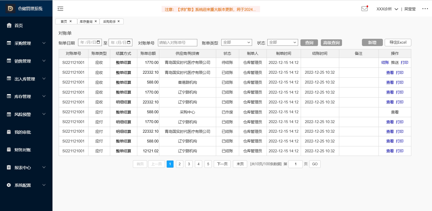This screenshot has width=432, height=211.
Task: Go to page 5
Action: point(208,164)
